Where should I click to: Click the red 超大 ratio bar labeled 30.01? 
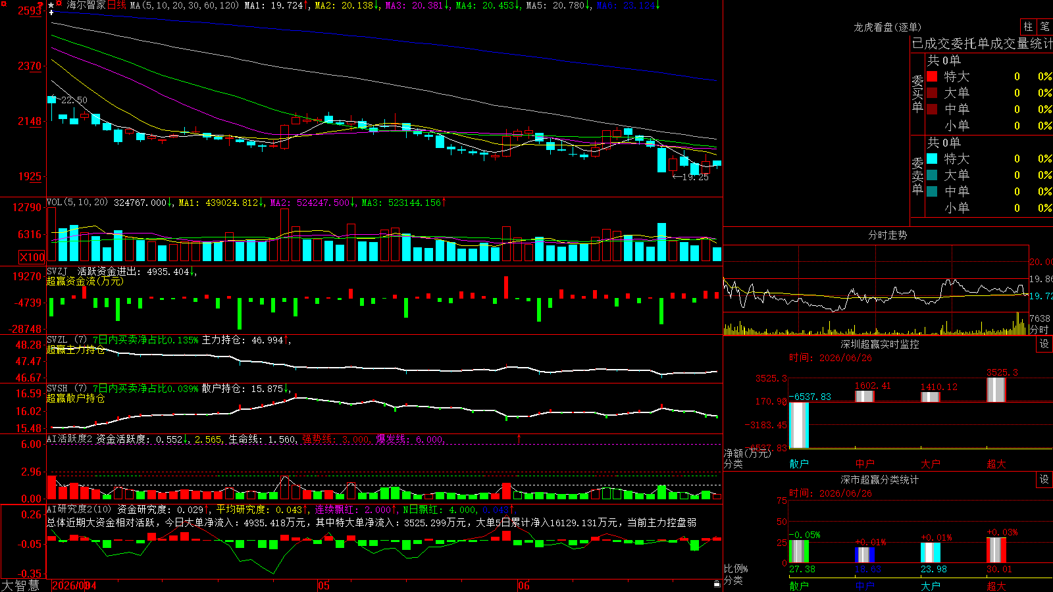click(x=996, y=550)
